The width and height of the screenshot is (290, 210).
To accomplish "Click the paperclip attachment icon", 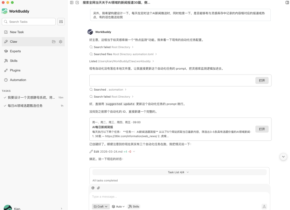I will click(x=98, y=188).
